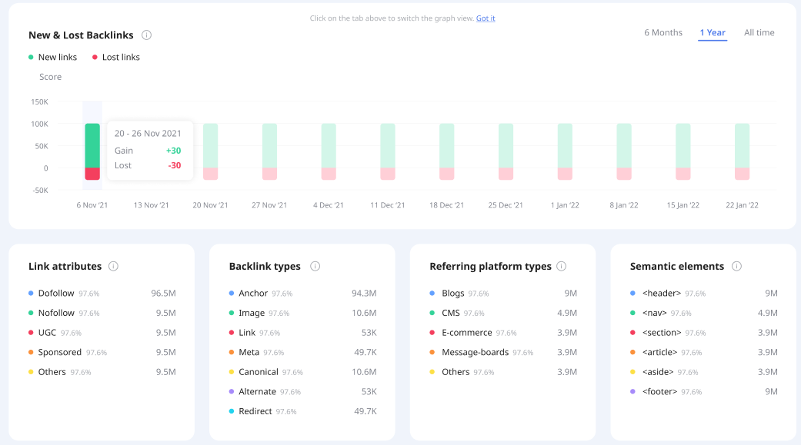Click the Nofollow link attribute

[x=102, y=313]
